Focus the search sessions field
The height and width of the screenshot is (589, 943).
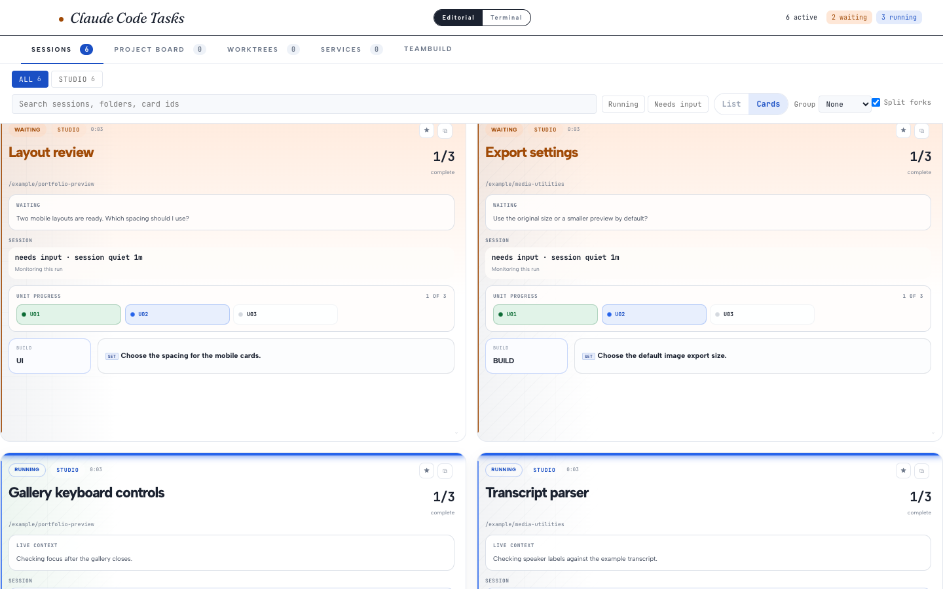pos(304,104)
